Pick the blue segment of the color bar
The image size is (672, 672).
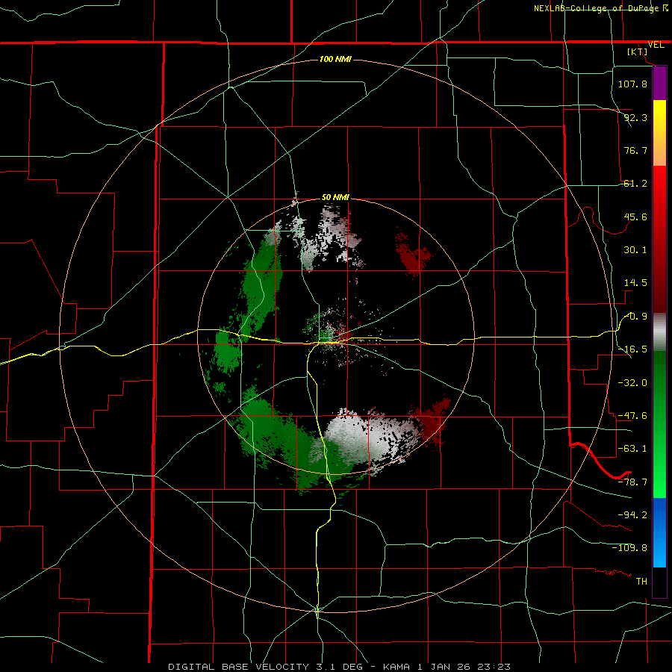659,532
